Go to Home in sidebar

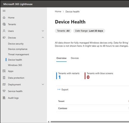(x=11, y=17)
